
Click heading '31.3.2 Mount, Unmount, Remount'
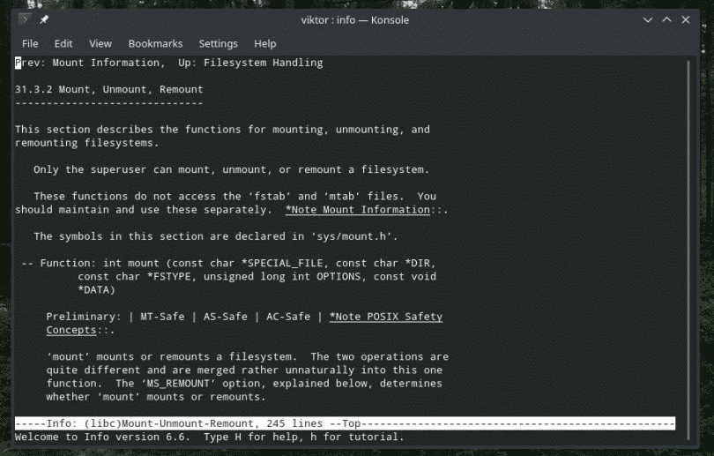[x=108, y=89]
